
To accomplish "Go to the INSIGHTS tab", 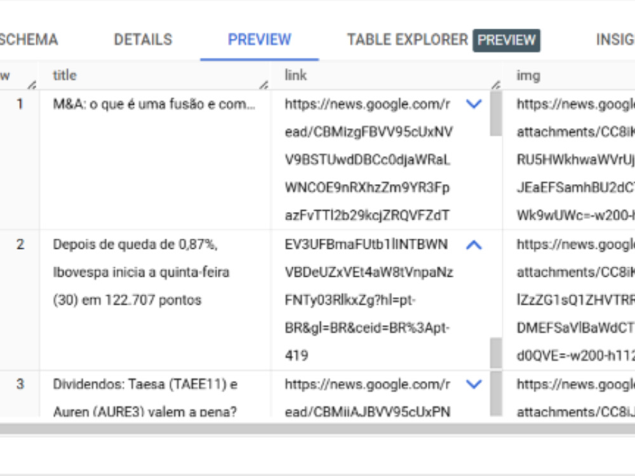I will [x=615, y=39].
